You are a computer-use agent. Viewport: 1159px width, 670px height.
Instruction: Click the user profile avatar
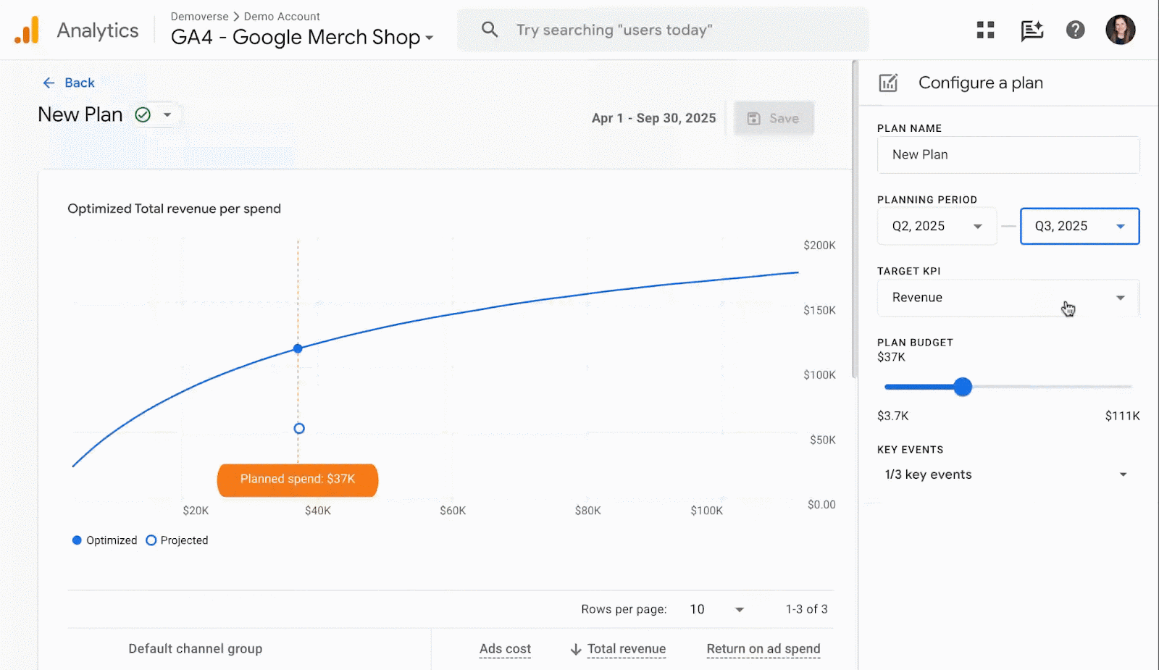1121,30
